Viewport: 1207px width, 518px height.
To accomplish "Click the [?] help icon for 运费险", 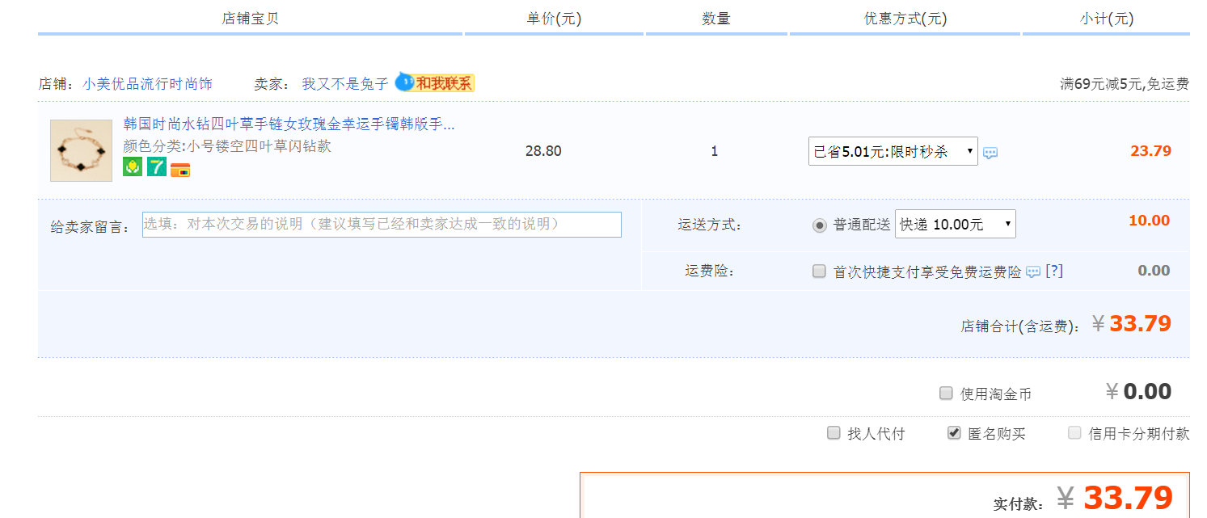I will coord(1054,272).
